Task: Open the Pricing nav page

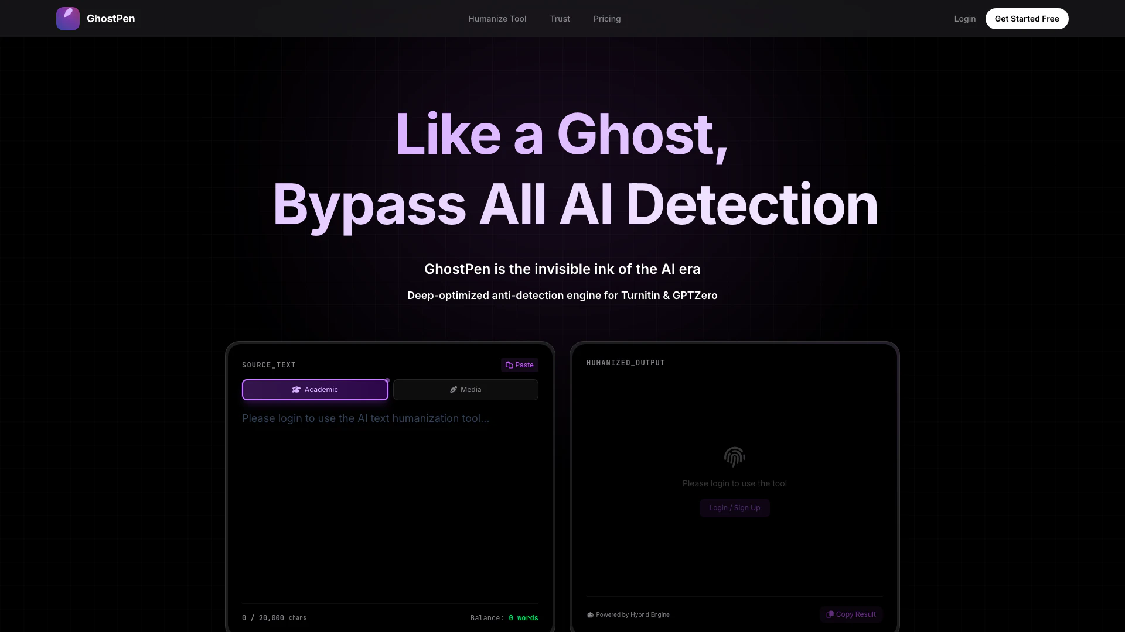Action: (x=606, y=19)
